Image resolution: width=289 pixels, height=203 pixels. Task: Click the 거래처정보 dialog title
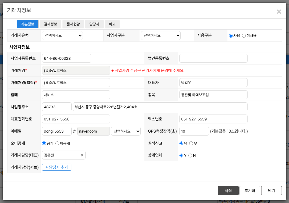[19, 10]
